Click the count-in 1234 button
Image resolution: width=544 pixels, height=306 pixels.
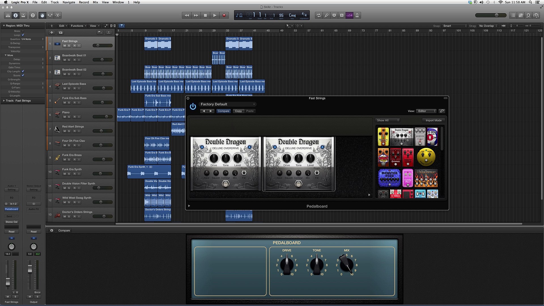(349, 15)
